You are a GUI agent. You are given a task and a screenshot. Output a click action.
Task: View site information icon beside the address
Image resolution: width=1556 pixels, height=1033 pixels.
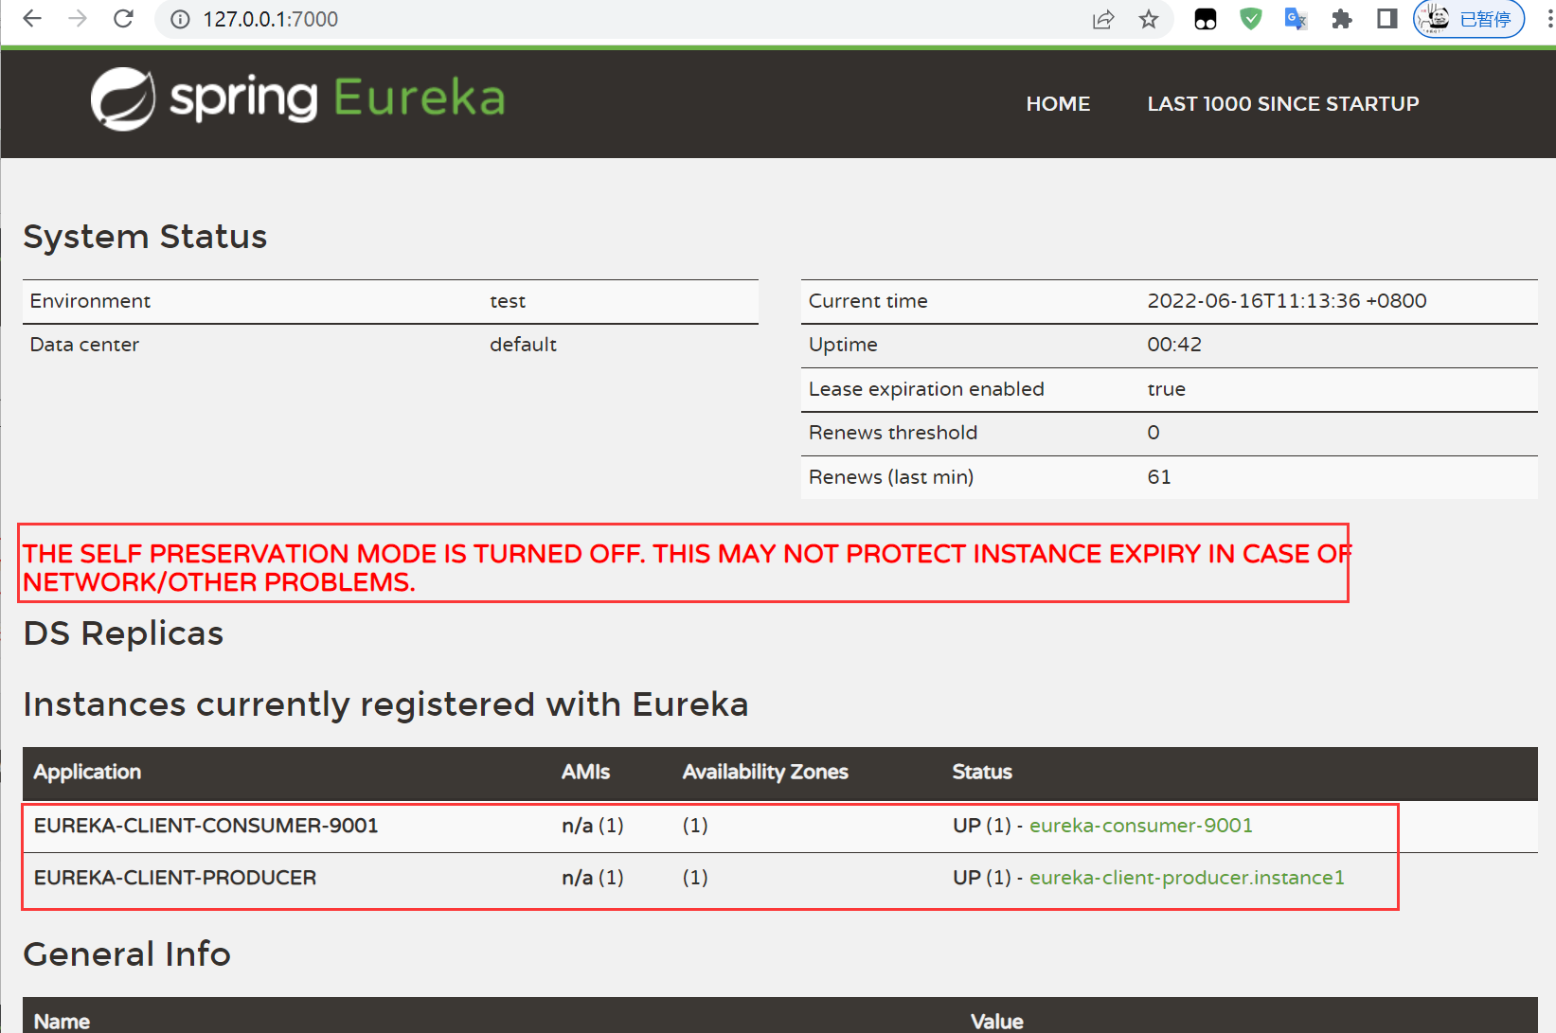click(180, 19)
